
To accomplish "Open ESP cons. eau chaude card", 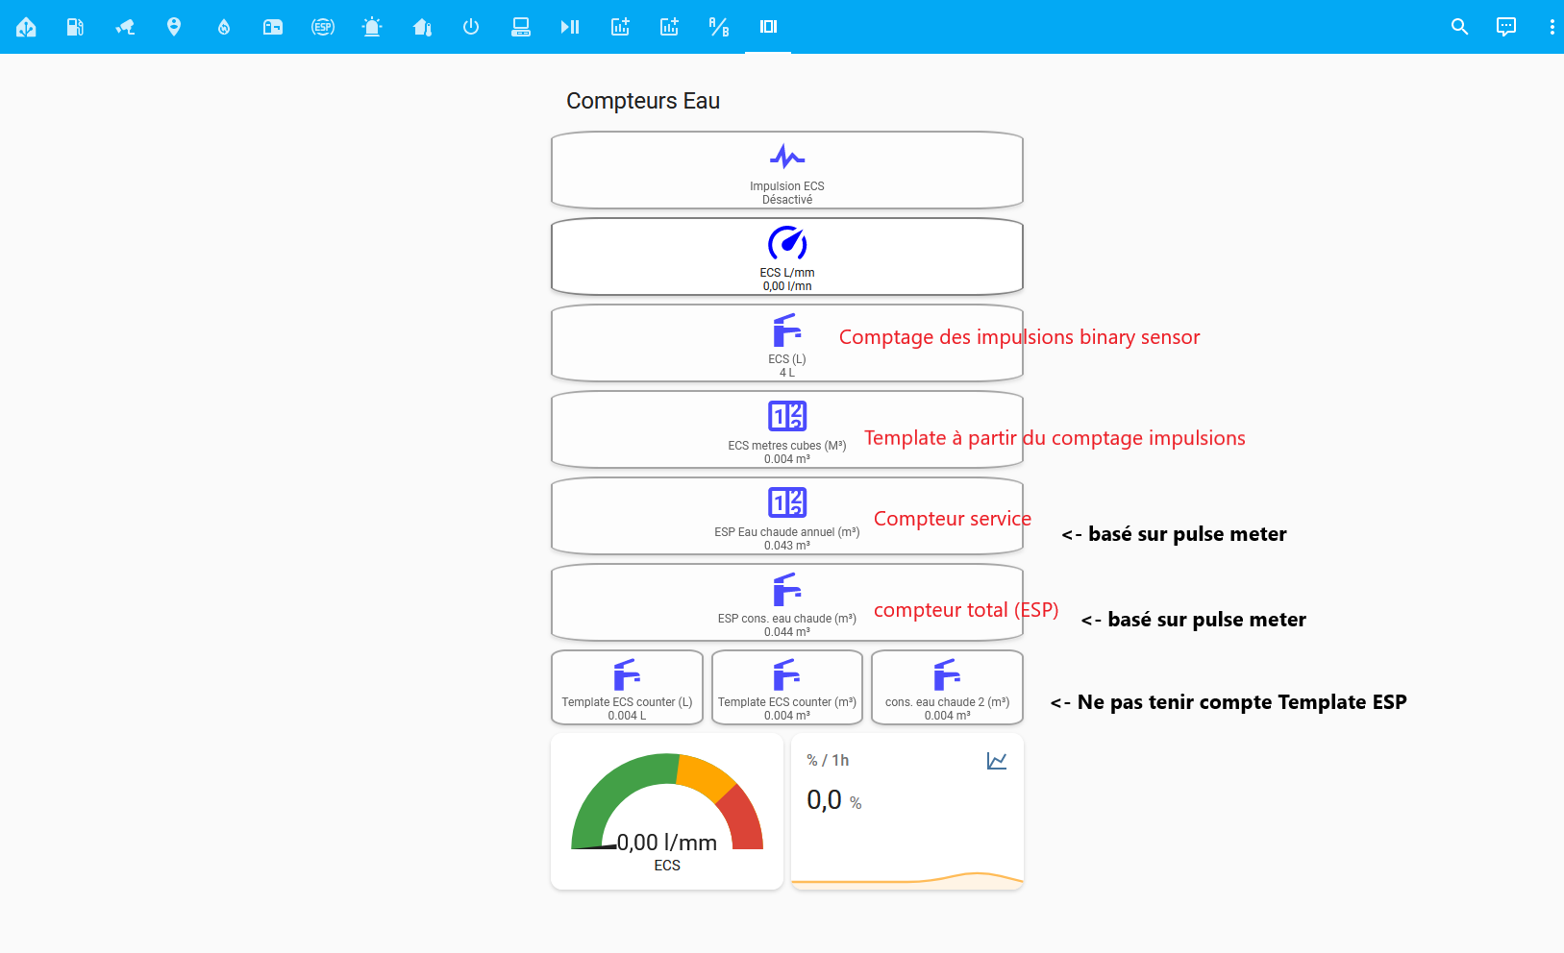I will [787, 602].
